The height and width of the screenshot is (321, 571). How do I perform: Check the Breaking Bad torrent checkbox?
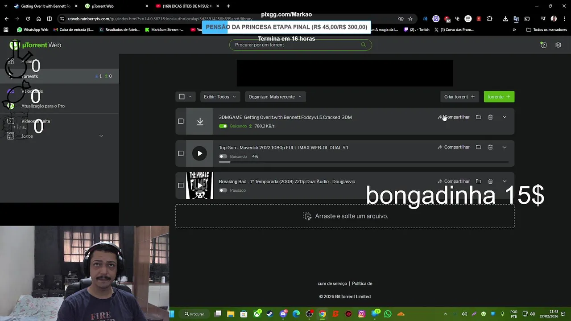181,185
